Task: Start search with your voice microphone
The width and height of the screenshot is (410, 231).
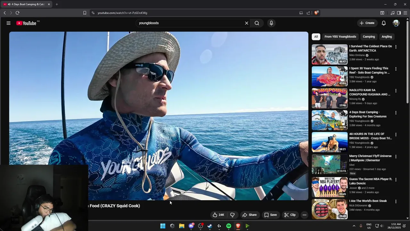Action: [x=271, y=23]
